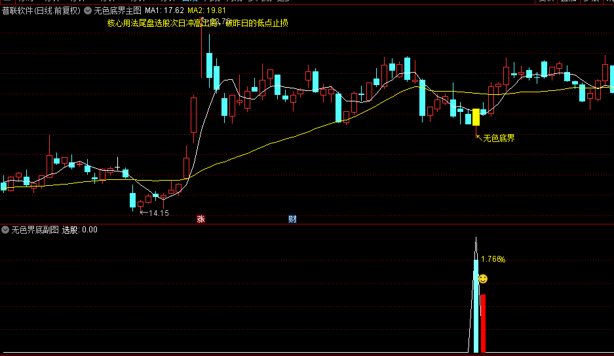Click the yellow 无色底界 signal text
Image resolution: width=614 pixels, height=356 pixels.
[x=499, y=138]
